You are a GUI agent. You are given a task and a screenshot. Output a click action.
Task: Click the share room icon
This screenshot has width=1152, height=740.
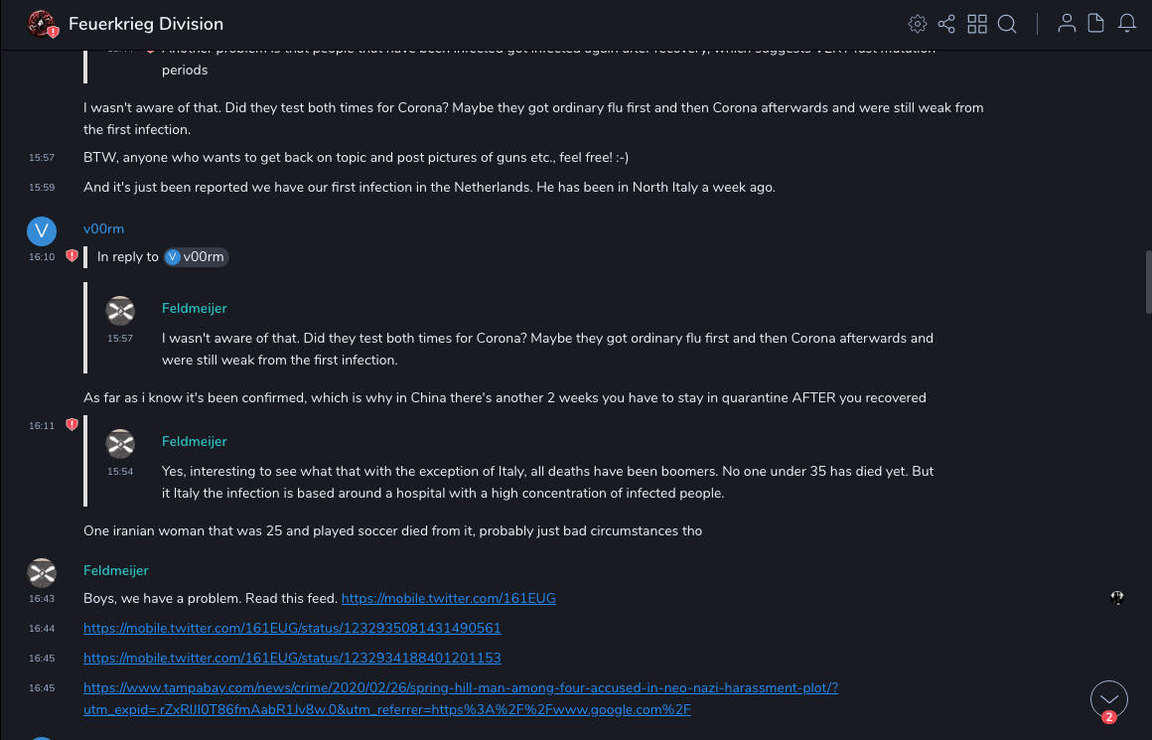(x=946, y=24)
